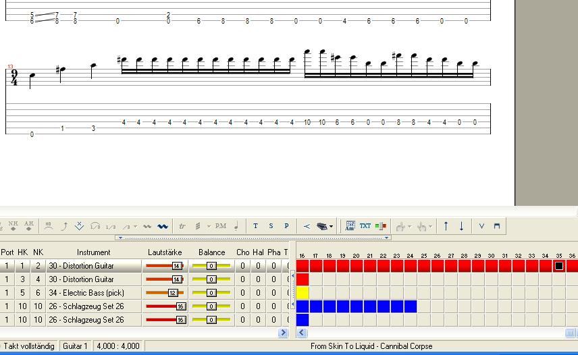Enable slapping (S) effect
Screen dimensions: 578x355
click(271, 226)
